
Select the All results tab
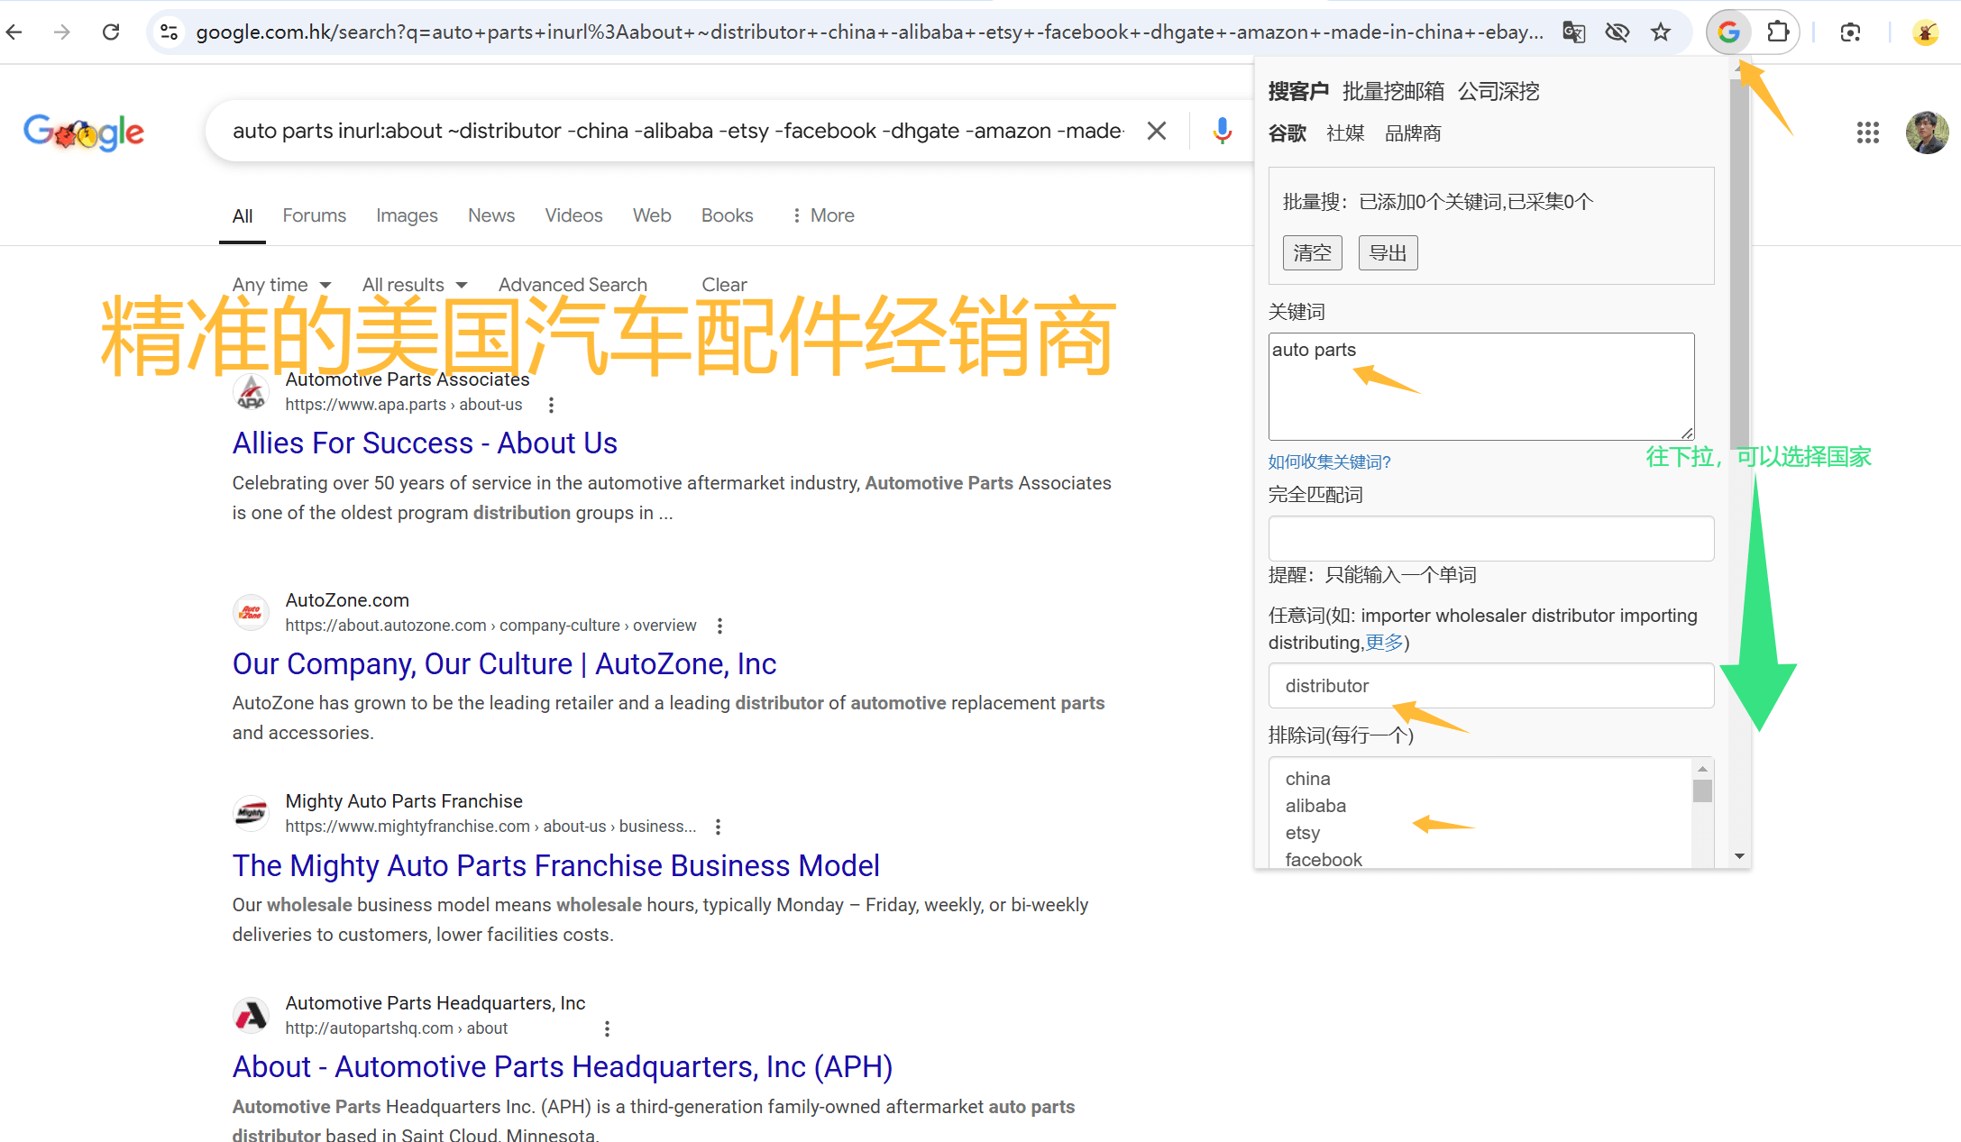point(243,216)
